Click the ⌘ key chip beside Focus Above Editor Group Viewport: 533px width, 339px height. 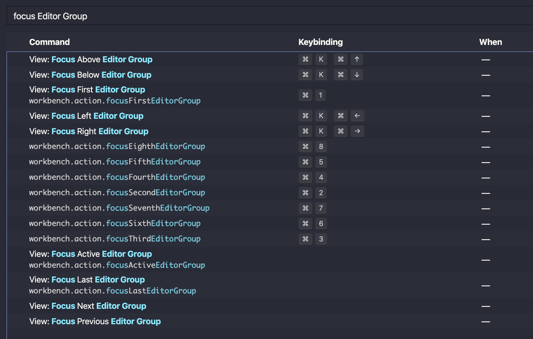(x=305, y=59)
